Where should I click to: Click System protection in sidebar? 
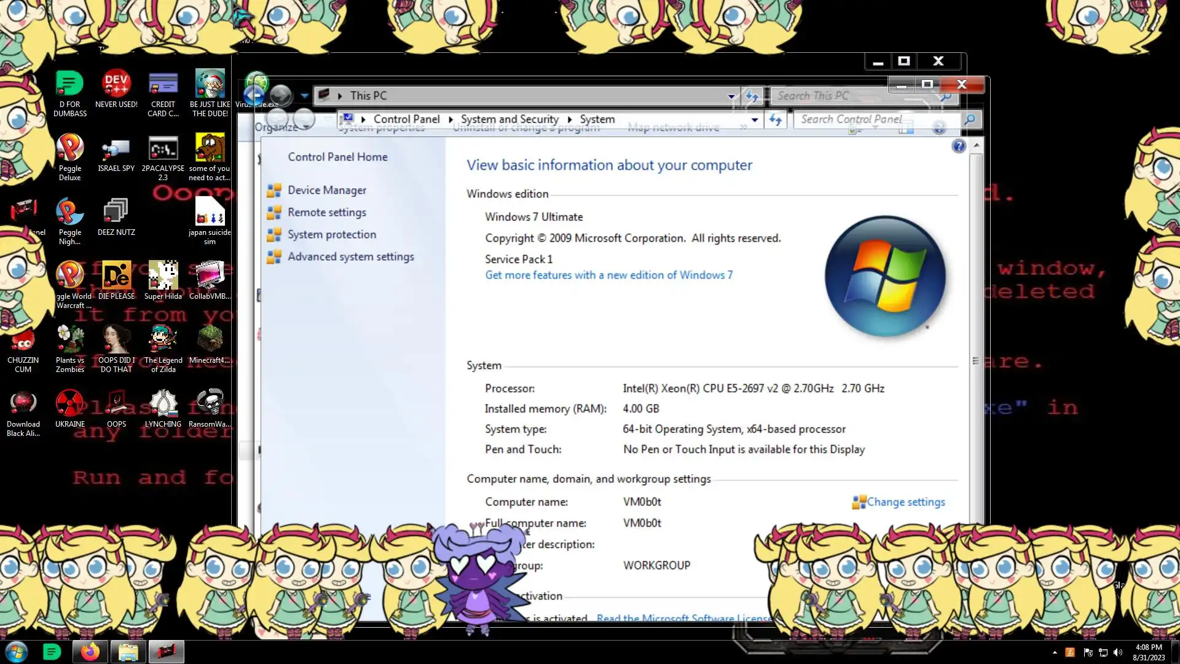(331, 234)
